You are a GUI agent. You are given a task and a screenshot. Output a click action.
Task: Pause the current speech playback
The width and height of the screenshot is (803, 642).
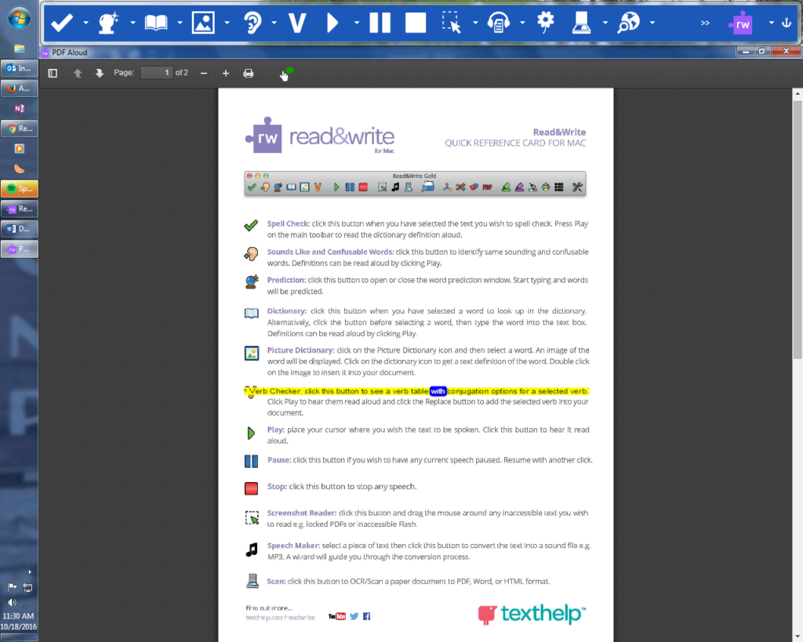(x=381, y=22)
